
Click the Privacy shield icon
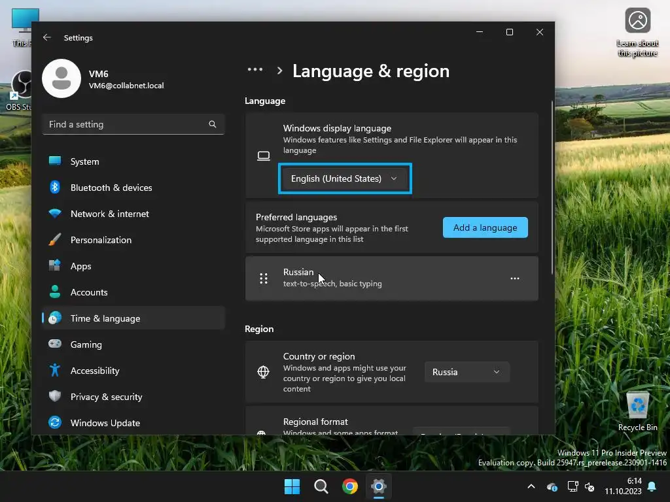[x=55, y=396]
